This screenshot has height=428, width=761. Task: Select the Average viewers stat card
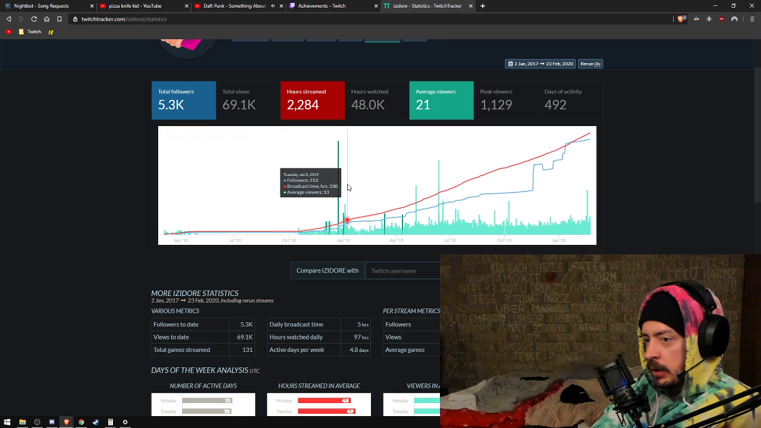click(x=442, y=100)
